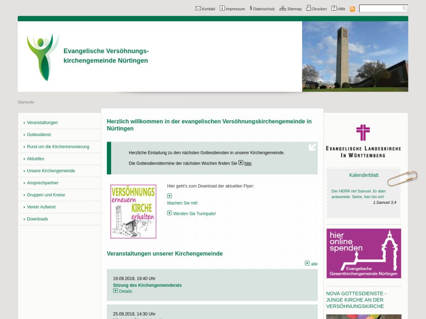The image size is (426, 319).
Task: Show all events via 'alle' link
Action: tap(314, 264)
